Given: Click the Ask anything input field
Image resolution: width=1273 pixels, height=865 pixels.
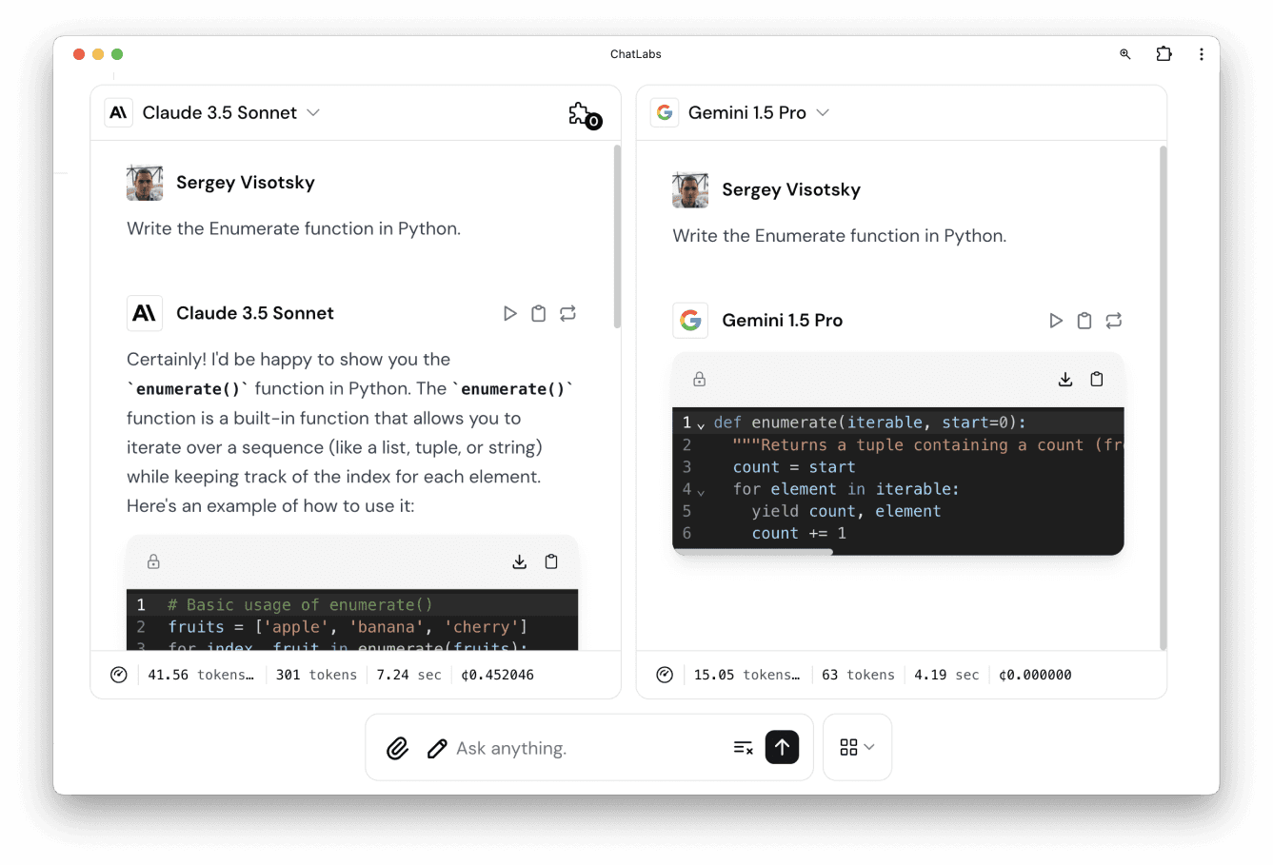Looking at the screenshot, I should click(x=588, y=748).
